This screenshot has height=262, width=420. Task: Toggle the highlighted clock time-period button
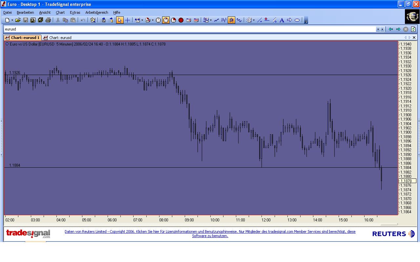click(x=166, y=20)
